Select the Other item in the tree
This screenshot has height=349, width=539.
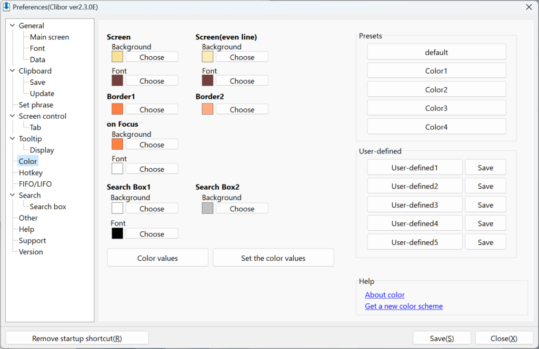28,218
